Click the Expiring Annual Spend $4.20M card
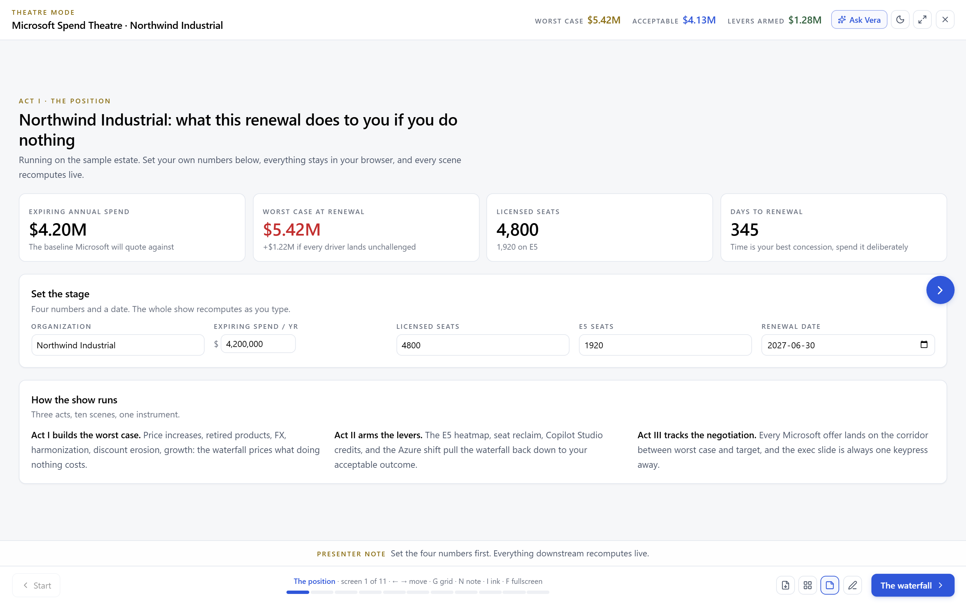The image size is (966, 604). 132,228
